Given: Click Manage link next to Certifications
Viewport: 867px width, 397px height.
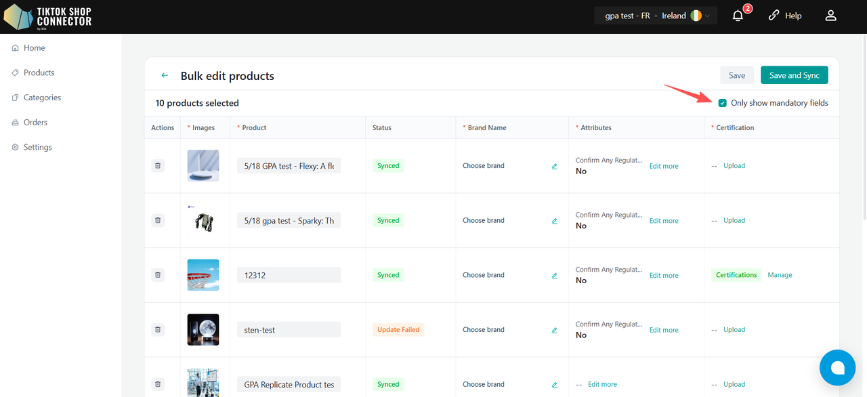Looking at the screenshot, I should point(780,275).
